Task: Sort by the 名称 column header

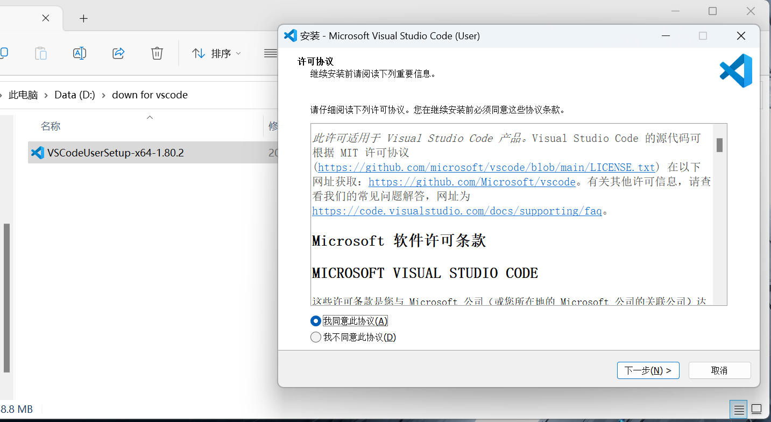Action: [51, 126]
